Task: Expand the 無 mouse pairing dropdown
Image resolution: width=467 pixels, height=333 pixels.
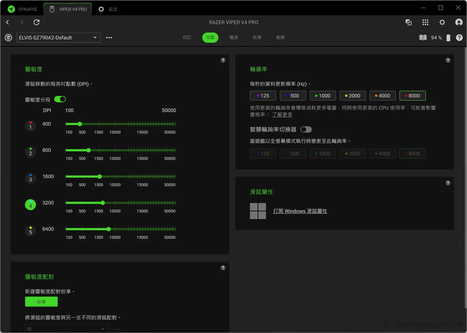Action: point(67,329)
